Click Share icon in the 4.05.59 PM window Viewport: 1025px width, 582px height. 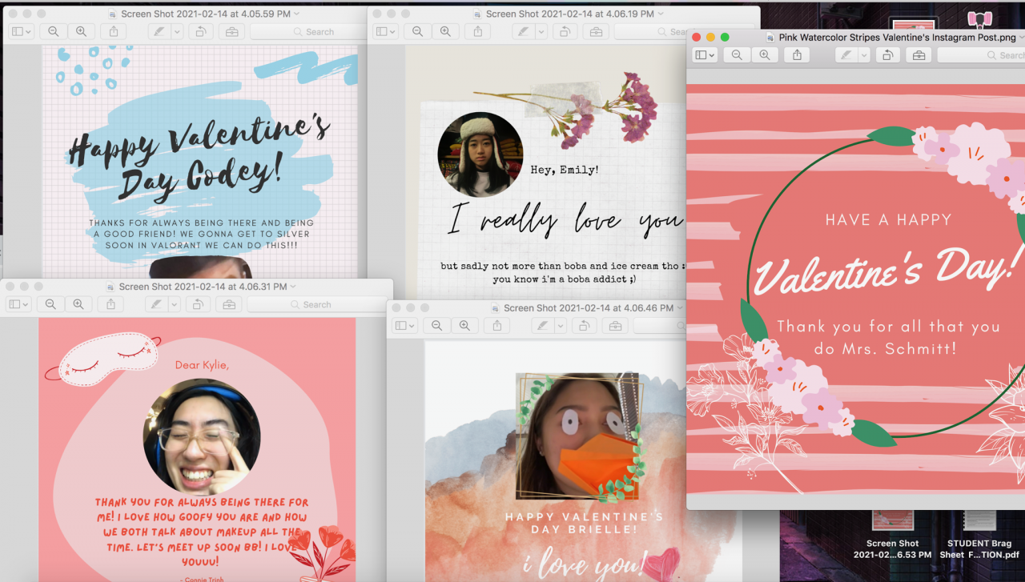click(114, 32)
